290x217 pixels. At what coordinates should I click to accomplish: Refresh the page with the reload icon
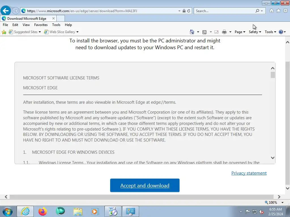click(188, 11)
